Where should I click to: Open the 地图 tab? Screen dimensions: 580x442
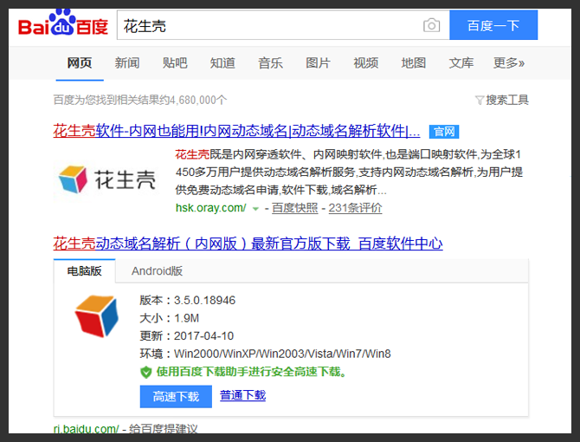(413, 63)
